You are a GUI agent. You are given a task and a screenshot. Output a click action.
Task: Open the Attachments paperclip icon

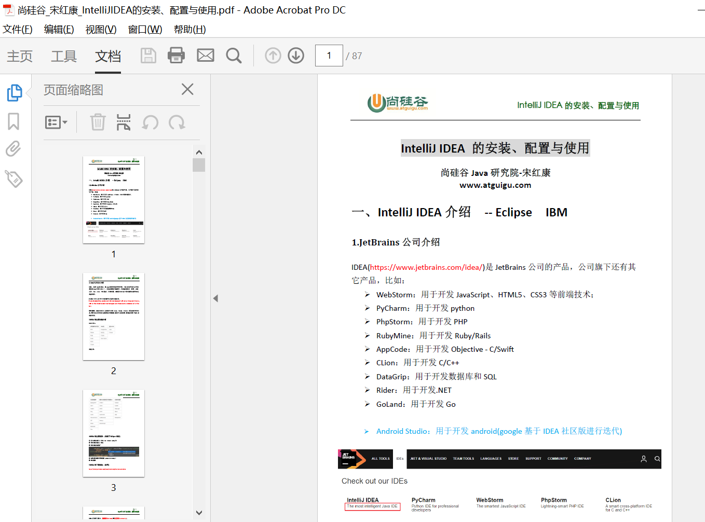(13, 149)
